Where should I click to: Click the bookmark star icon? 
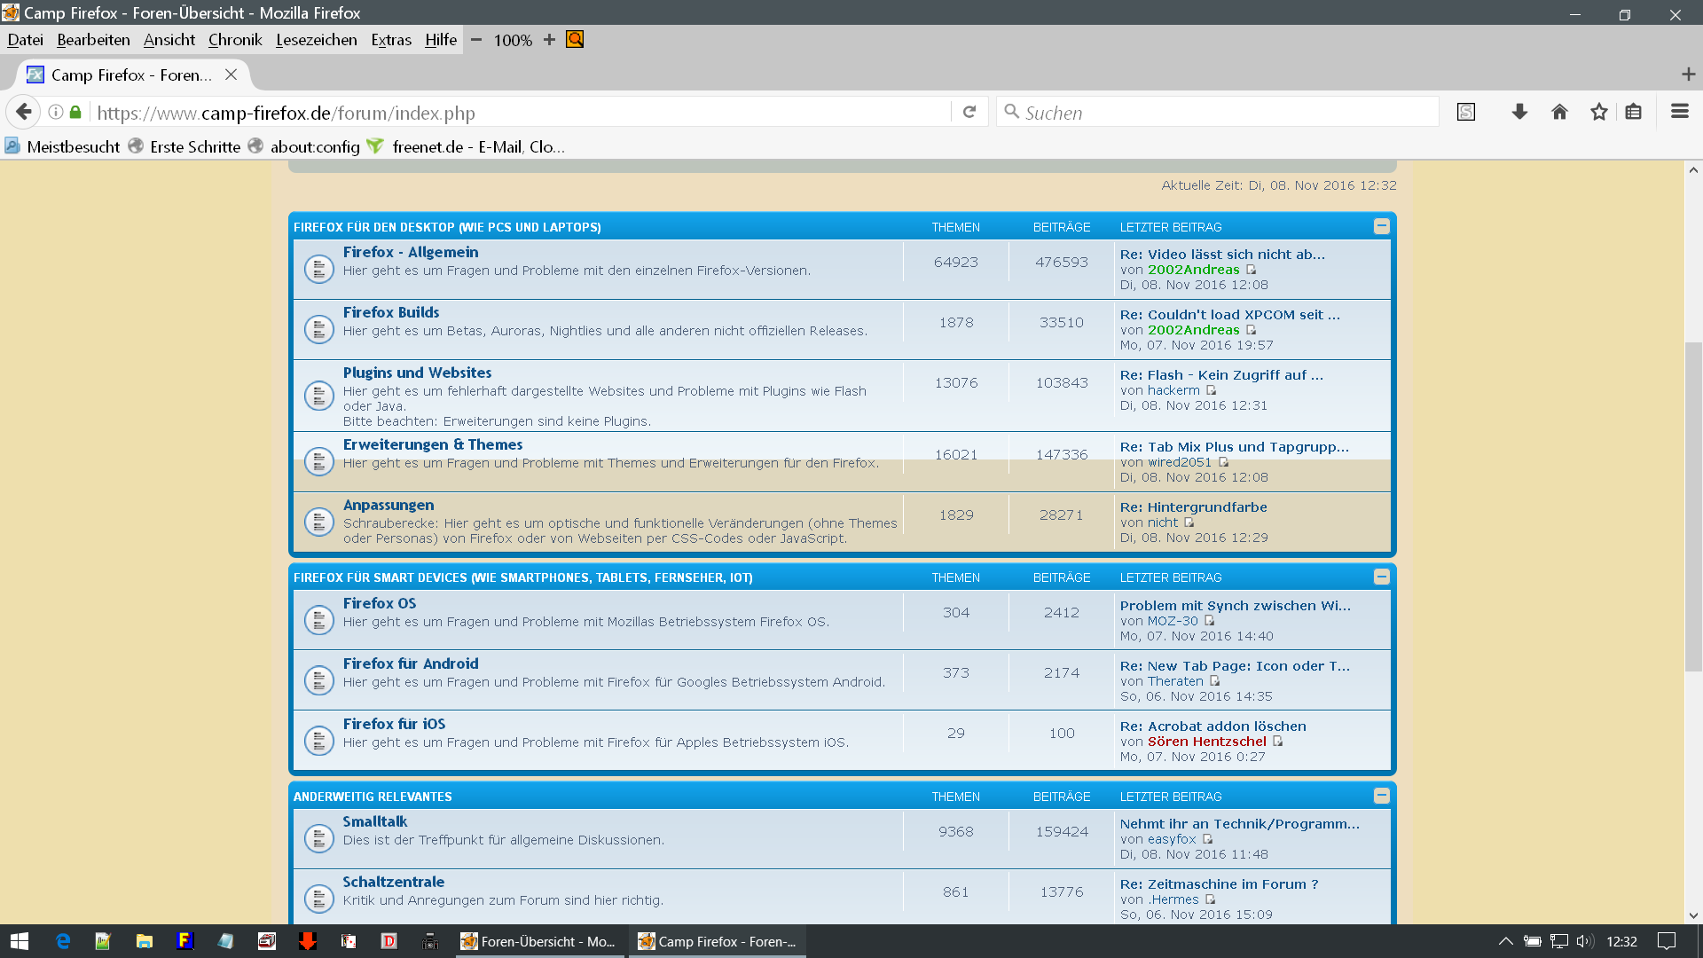tap(1598, 112)
